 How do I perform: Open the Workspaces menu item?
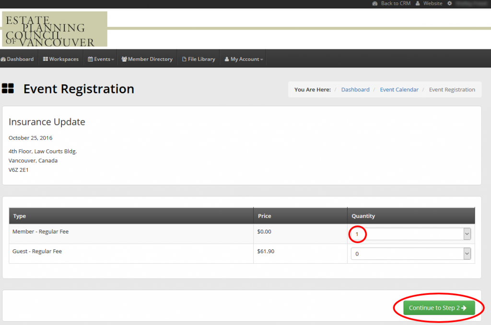(61, 59)
